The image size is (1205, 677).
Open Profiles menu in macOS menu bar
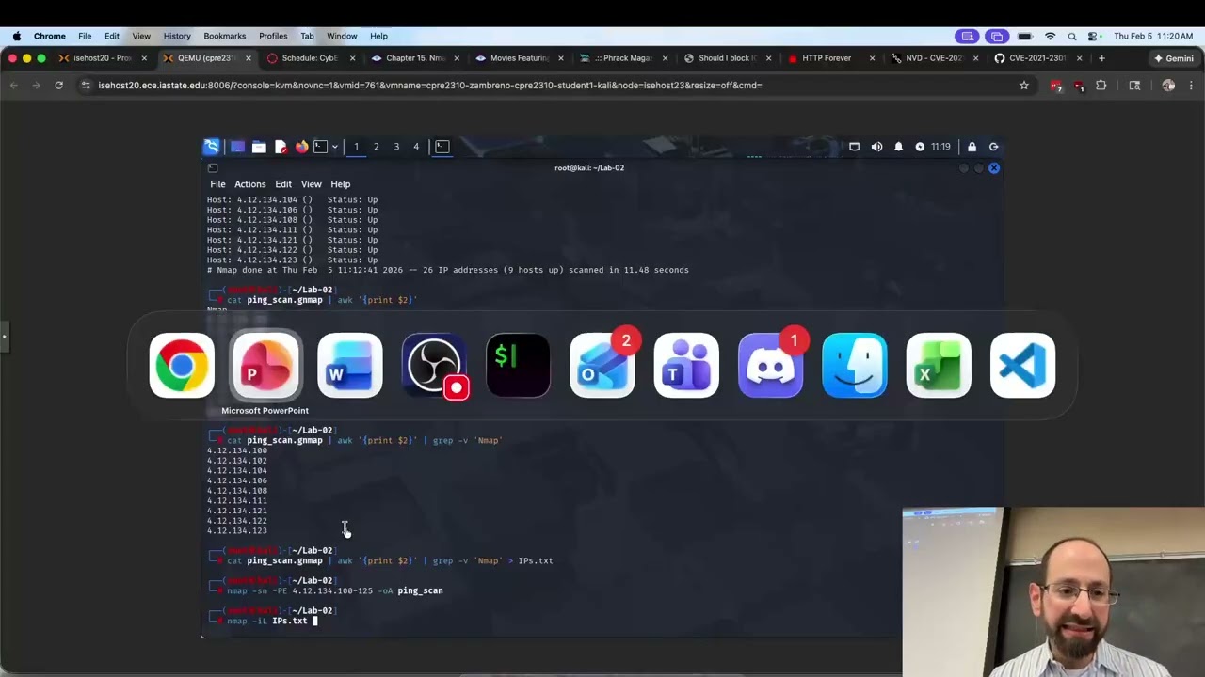[x=273, y=36]
